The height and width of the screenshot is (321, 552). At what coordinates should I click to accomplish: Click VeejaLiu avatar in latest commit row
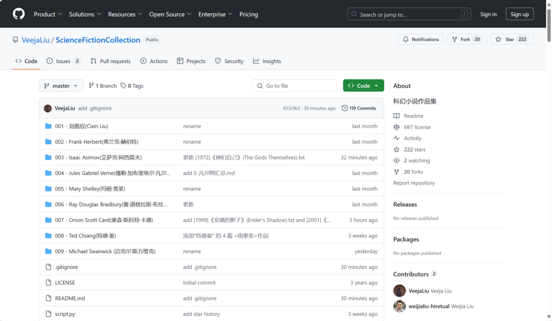(x=47, y=108)
